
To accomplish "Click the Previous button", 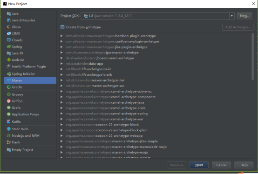I will point(177,165).
